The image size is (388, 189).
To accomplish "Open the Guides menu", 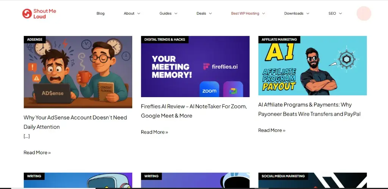I will coord(166,14).
